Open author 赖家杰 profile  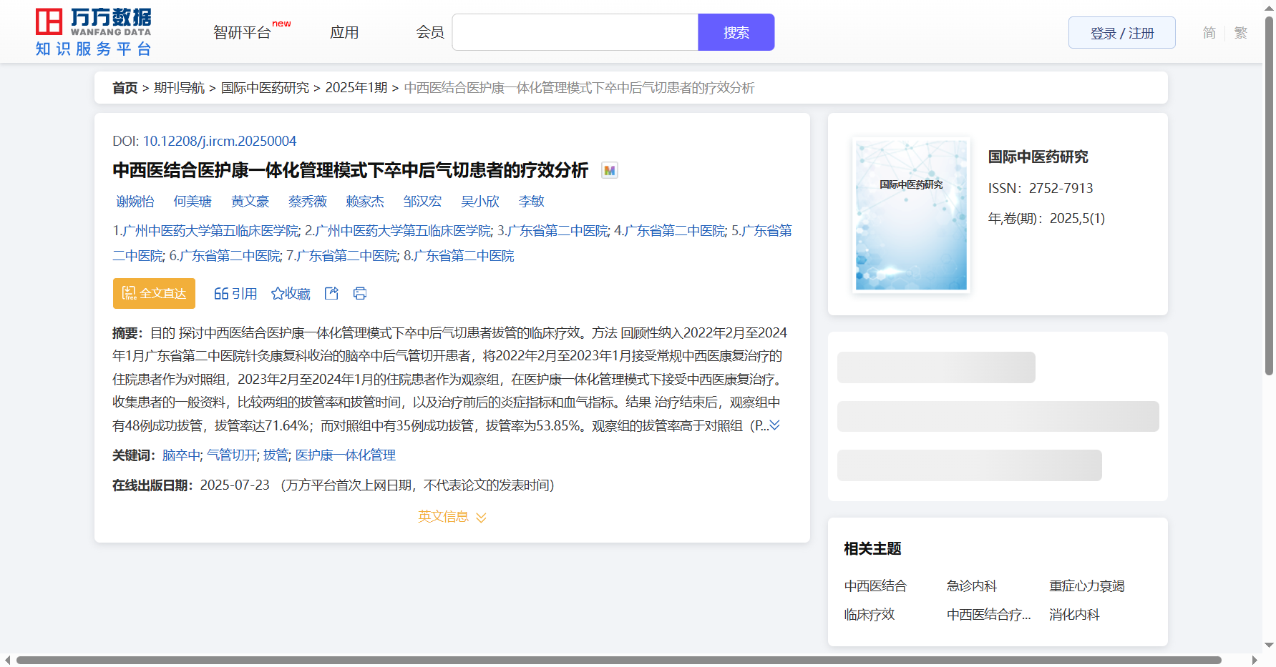click(365, 202)
